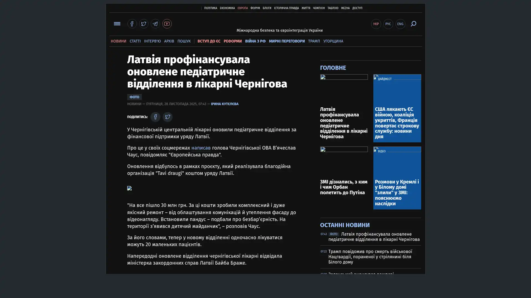Switch language to РУС

(x=388, y=24)
